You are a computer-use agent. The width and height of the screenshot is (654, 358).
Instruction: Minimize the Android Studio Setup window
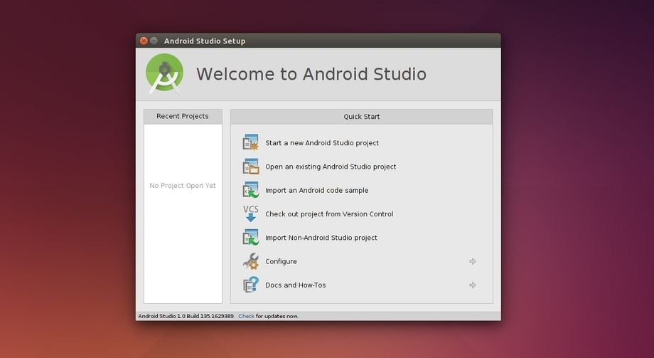coord(154,41)
